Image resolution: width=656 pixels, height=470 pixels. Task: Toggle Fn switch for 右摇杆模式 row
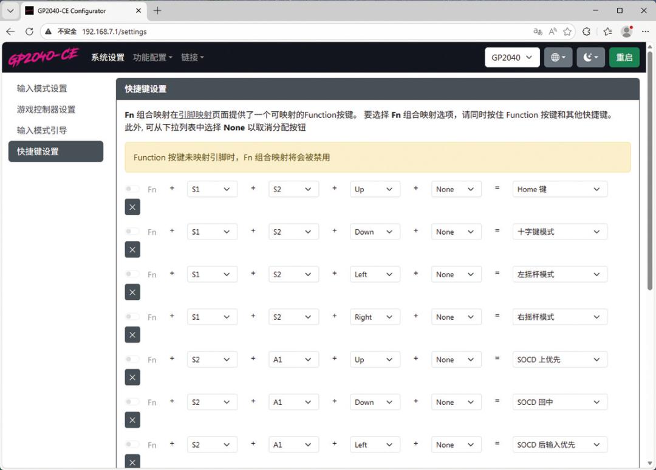(x=132, y=317)
